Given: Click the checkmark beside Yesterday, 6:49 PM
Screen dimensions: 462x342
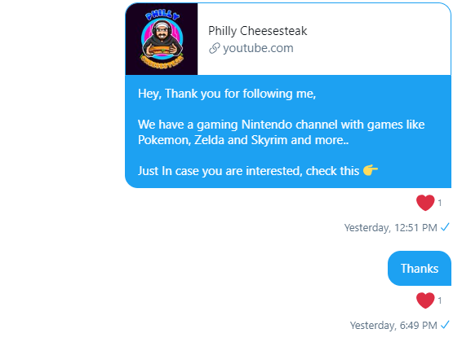Looking at the screenshot, I should tap(445, 325).
